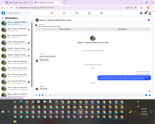155x124 pixels.
Task: Open Maya conversation in the list
Action: [x=15, y=30]
